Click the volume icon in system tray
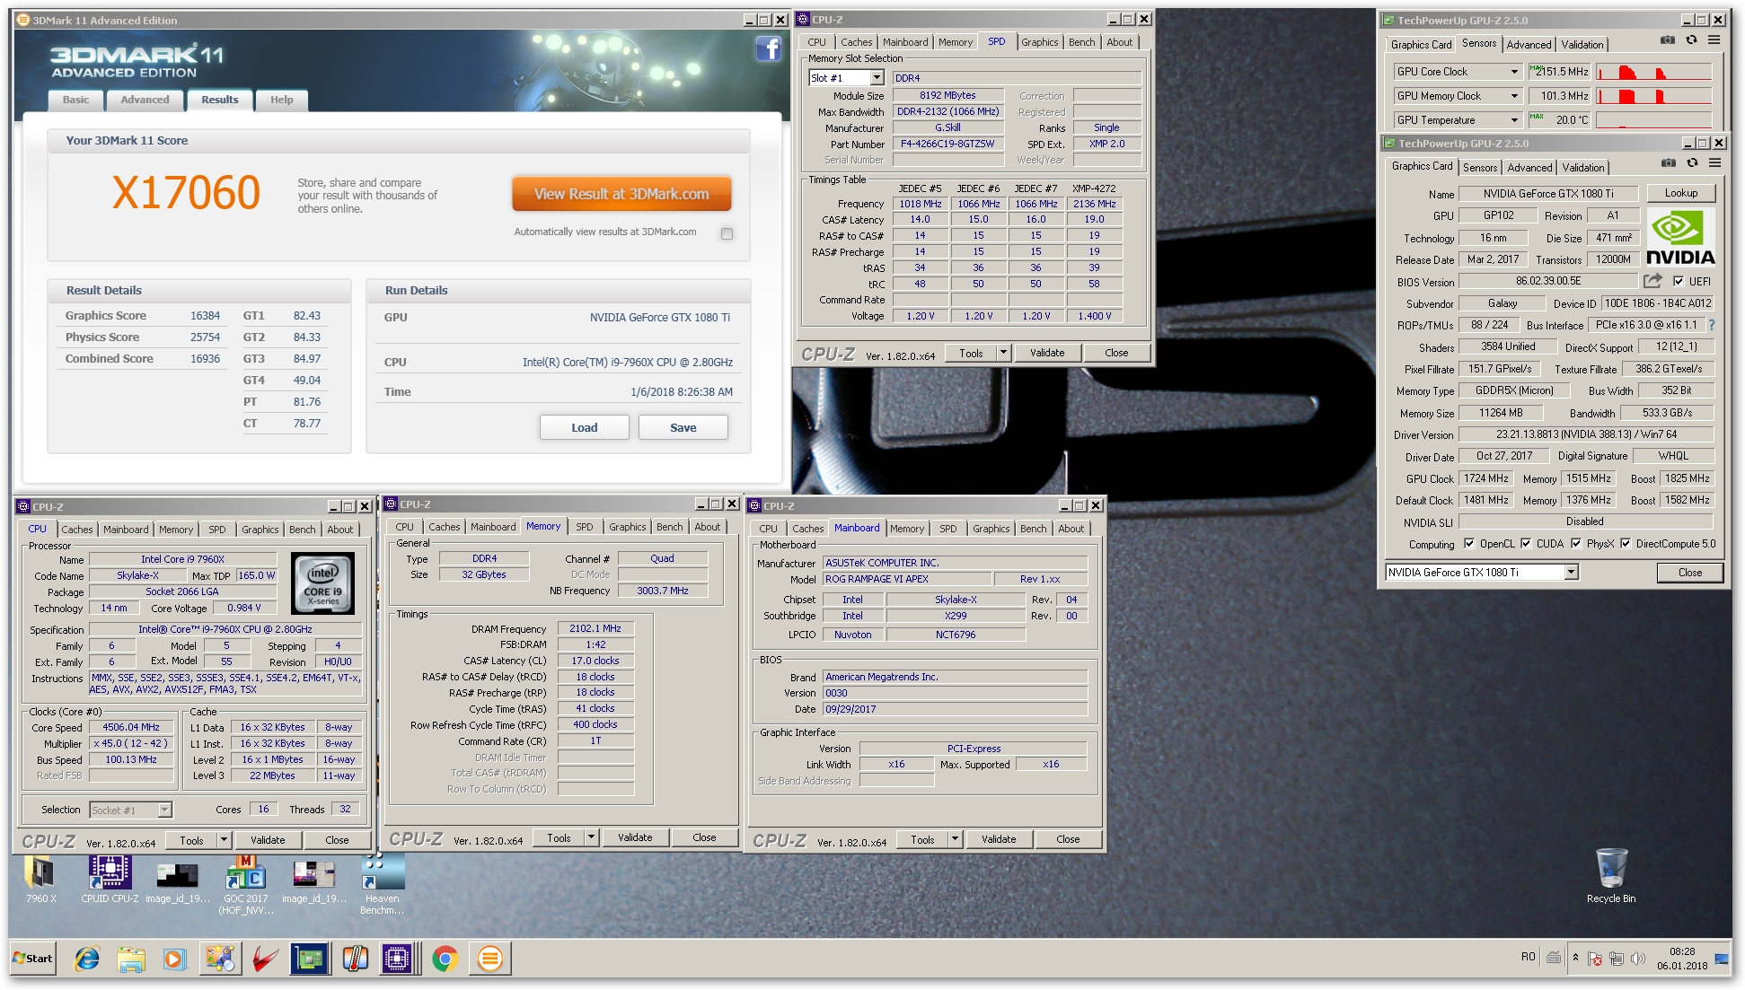 (1637, 959)
